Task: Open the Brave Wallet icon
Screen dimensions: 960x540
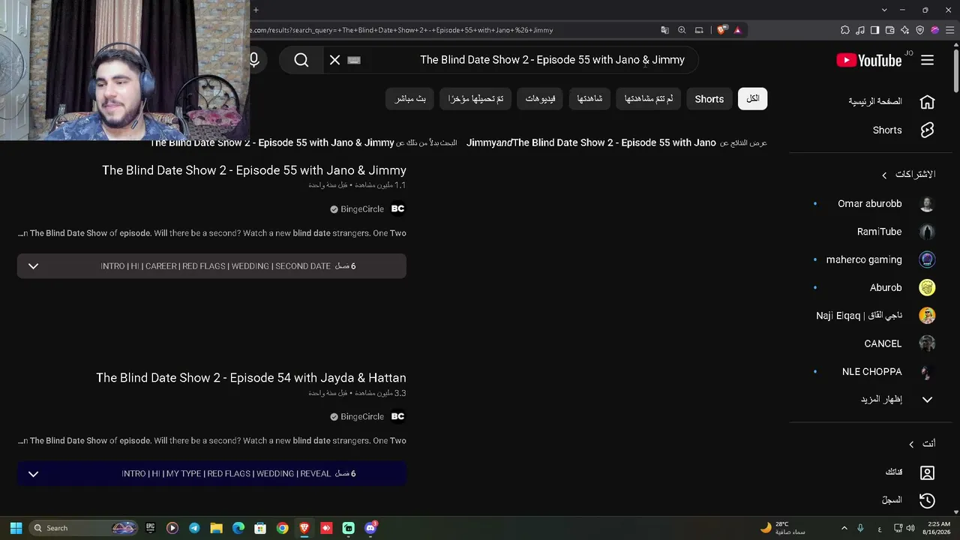Action: (890, 30)
